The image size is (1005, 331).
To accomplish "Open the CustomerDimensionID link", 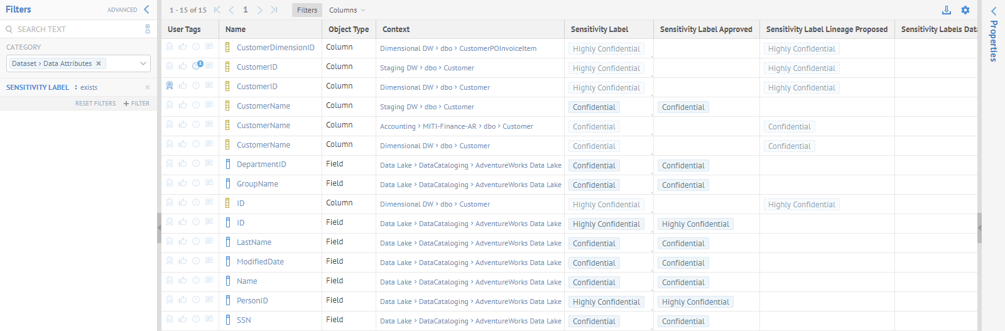I will point(275,48).
